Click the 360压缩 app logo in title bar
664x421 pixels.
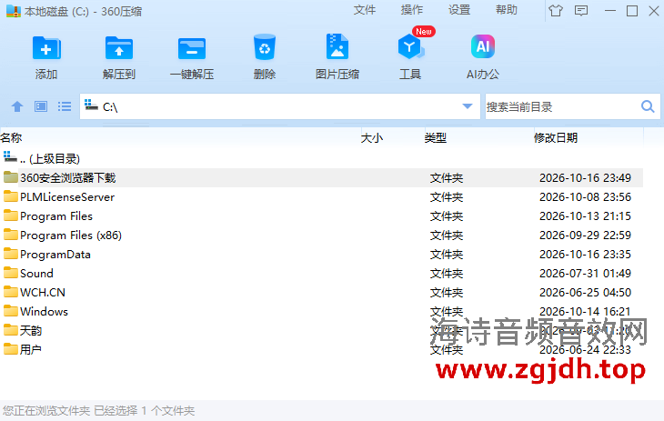click(14, 11)
